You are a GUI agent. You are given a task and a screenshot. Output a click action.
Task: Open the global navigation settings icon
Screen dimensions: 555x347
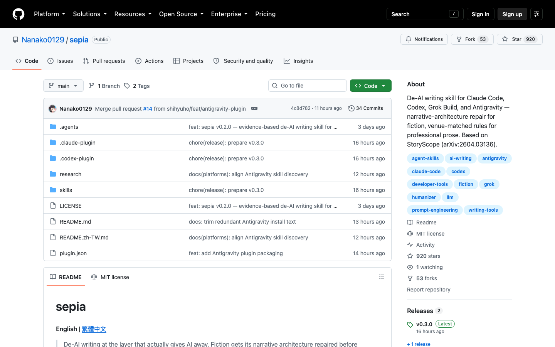[x=536, y=14]
